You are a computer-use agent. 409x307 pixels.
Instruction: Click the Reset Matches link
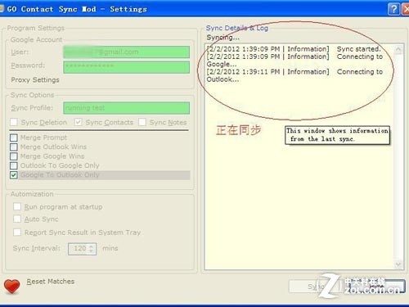point(51,282)
